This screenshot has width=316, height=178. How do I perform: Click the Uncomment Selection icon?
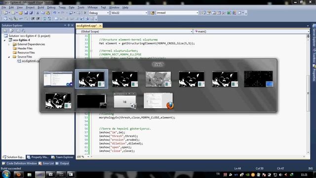[x=49, y=19]
